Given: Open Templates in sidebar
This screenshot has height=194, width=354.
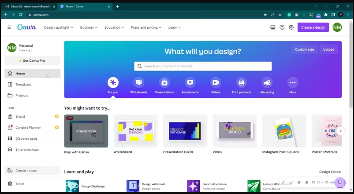Looking at the screenshot, I should coord(32,85).
